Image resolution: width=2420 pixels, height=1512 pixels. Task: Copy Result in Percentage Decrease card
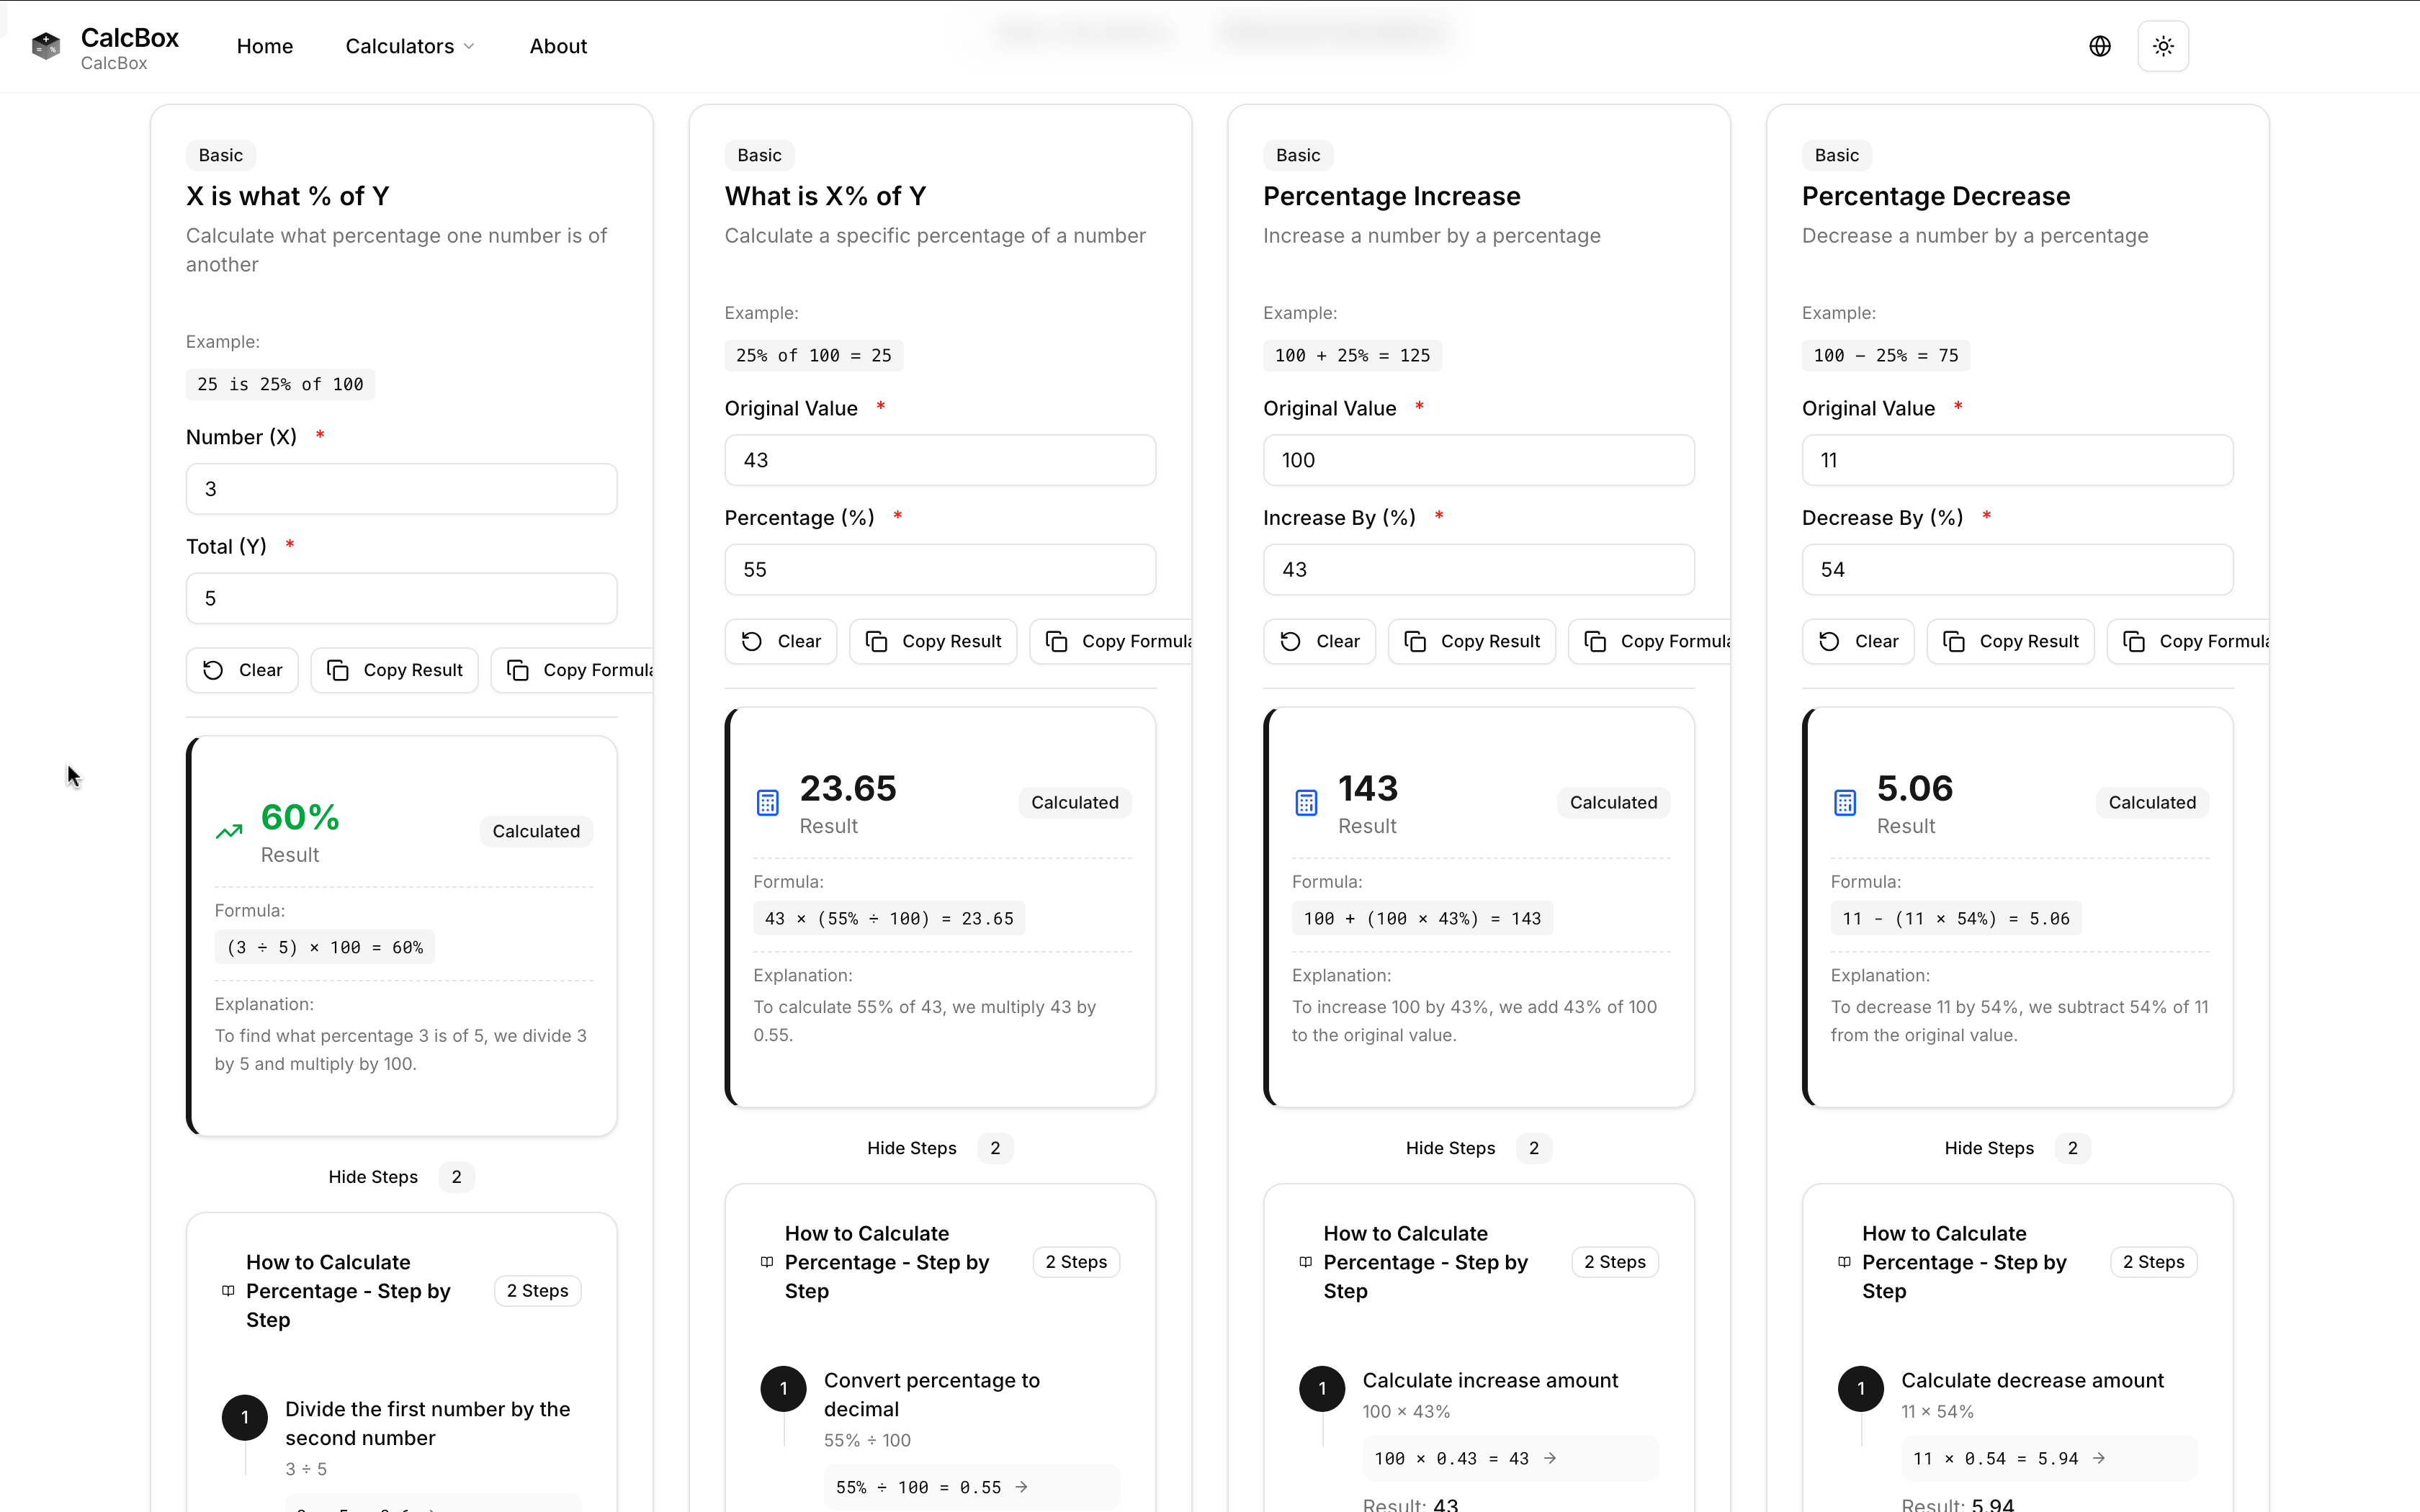tap(2011, 641)
